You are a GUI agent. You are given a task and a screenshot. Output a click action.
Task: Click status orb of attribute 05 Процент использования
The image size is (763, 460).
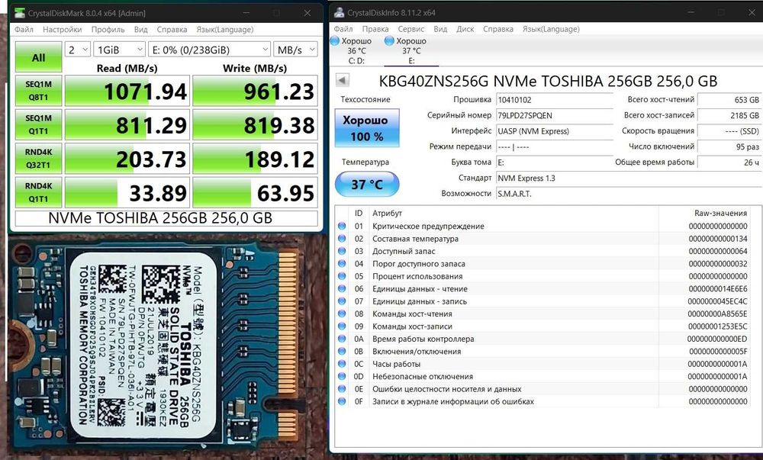[342, 276]
